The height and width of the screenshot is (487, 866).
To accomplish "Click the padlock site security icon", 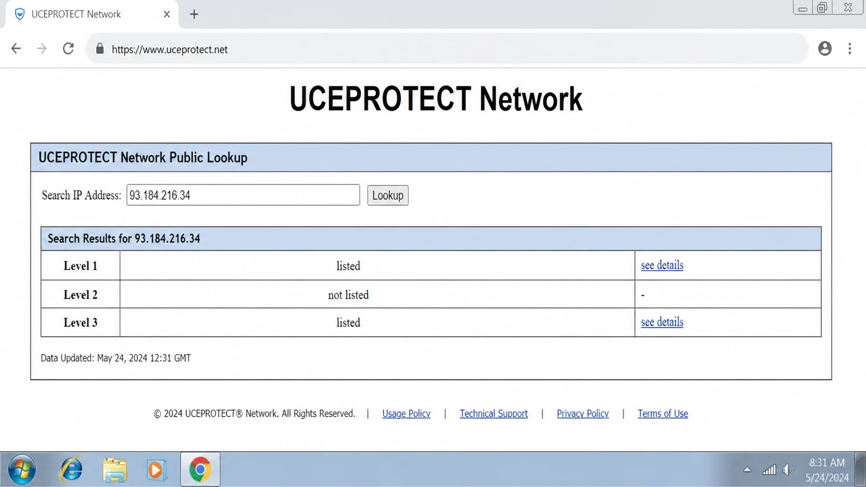I will pos(100,49).
